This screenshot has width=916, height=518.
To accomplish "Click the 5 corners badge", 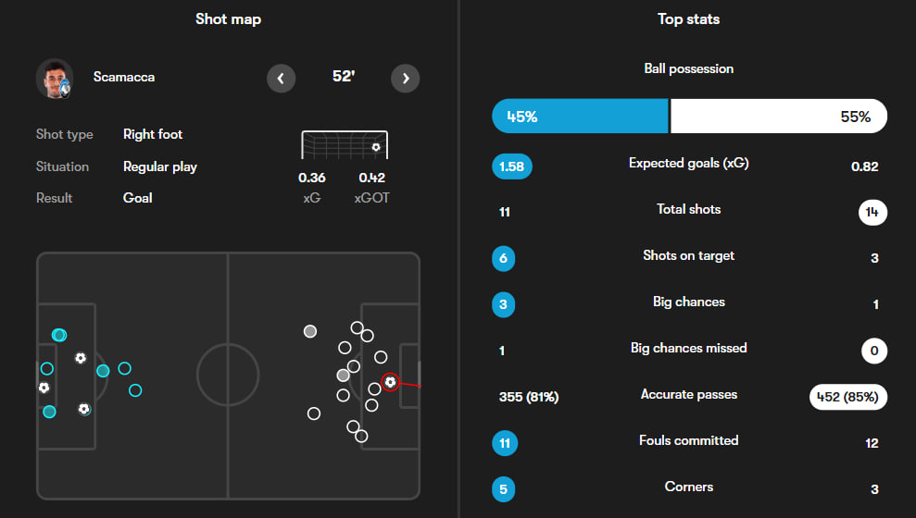I will coord(504,489).
